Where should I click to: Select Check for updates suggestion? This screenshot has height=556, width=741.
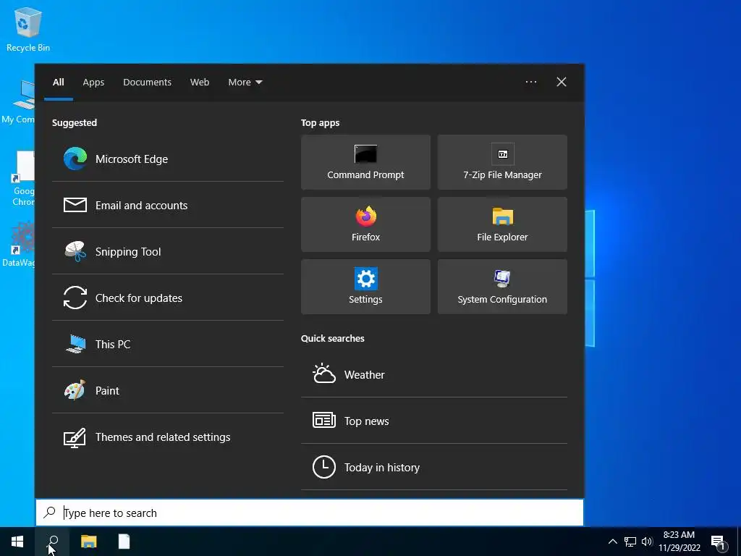click(168, 298)
